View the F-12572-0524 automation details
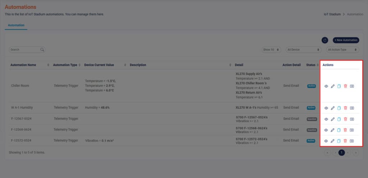Image resolution: width=368 pixels, height=178 pixels. (x=326, y=141)
